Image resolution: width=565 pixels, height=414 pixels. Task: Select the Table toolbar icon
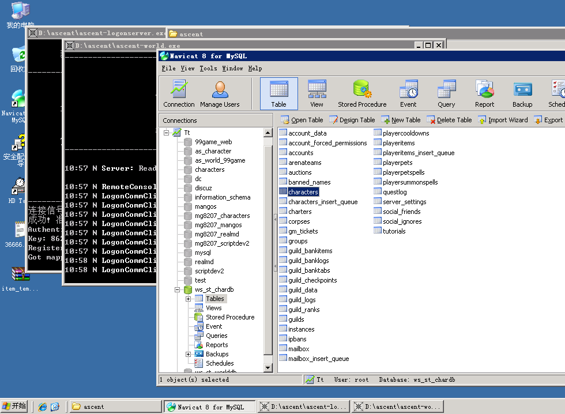pyautogui.click(x=279, y=93)
